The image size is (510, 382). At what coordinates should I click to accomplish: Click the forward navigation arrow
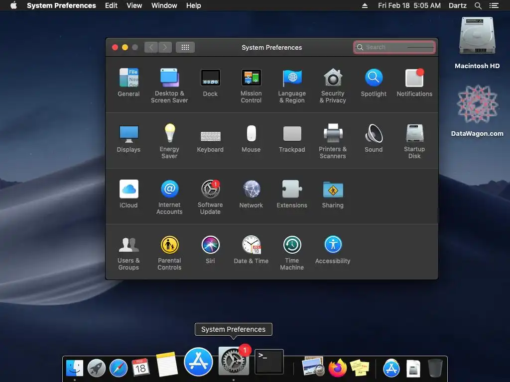(165, 47)
